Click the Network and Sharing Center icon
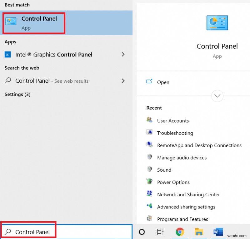250x239 pixels. click(x=149, y=193)
